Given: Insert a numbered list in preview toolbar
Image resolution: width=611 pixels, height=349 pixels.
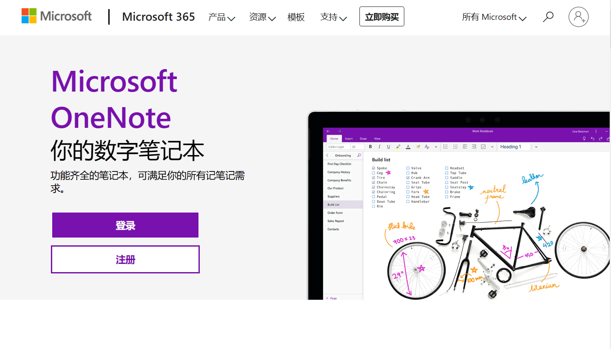Looking at the screenshot, I should pyautogui.click(x=455, y=147).
